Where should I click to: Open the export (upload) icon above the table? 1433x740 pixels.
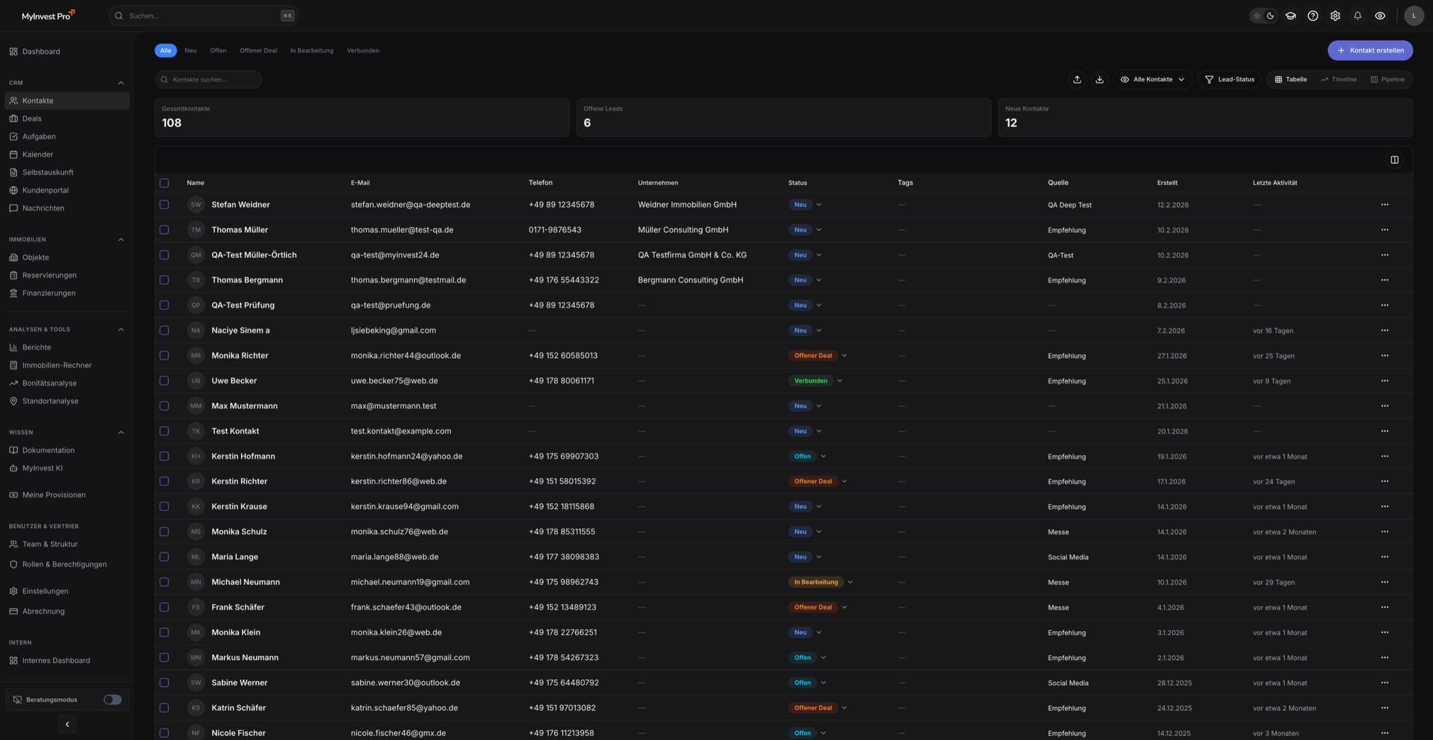pyautogui.click(x=1077, y=79)
